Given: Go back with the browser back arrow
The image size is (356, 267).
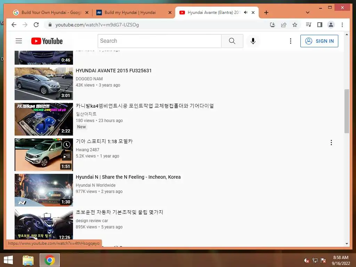Looking at the screenshot, I should click(x=14, y=25).
